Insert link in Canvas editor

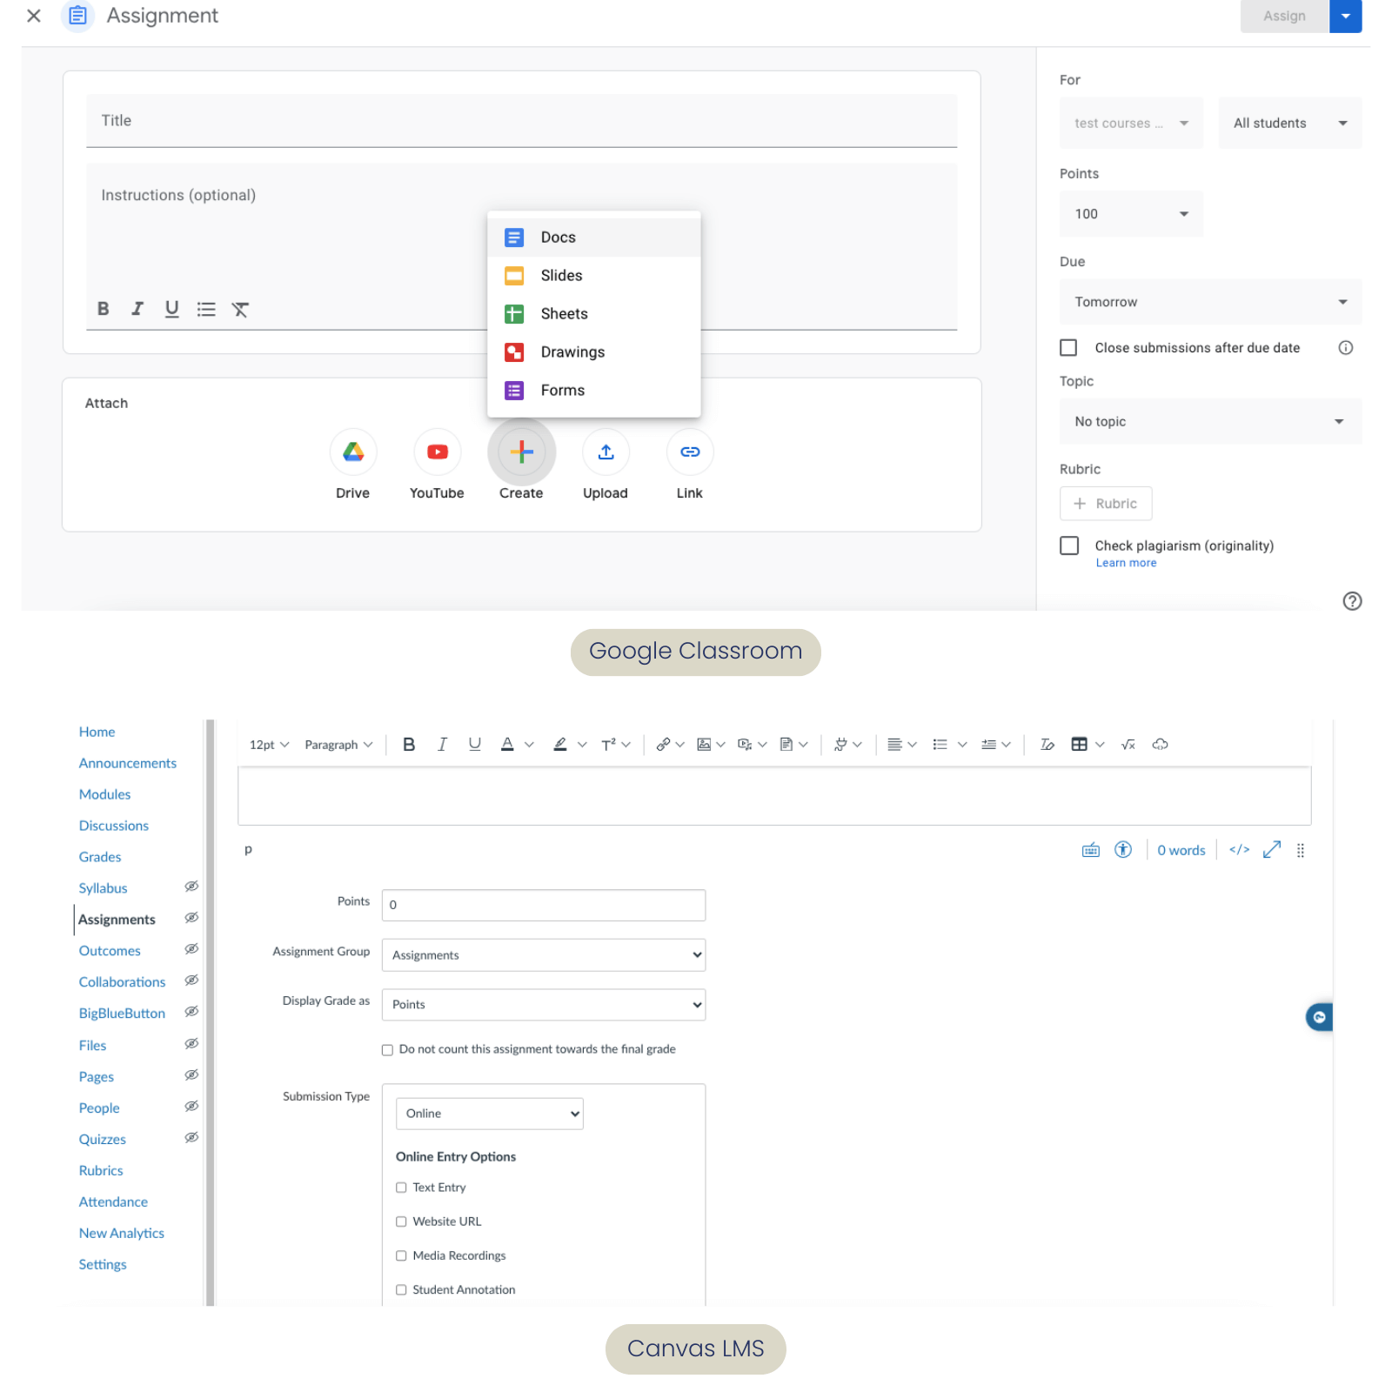[663, 745]
